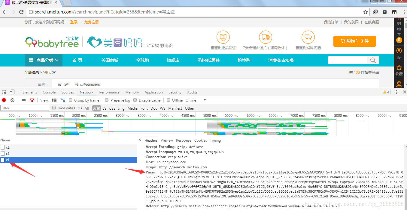407x210 pixels.
Task: Click the 7天无理由退货 truck icon
Action: click(x=266, y=37)
